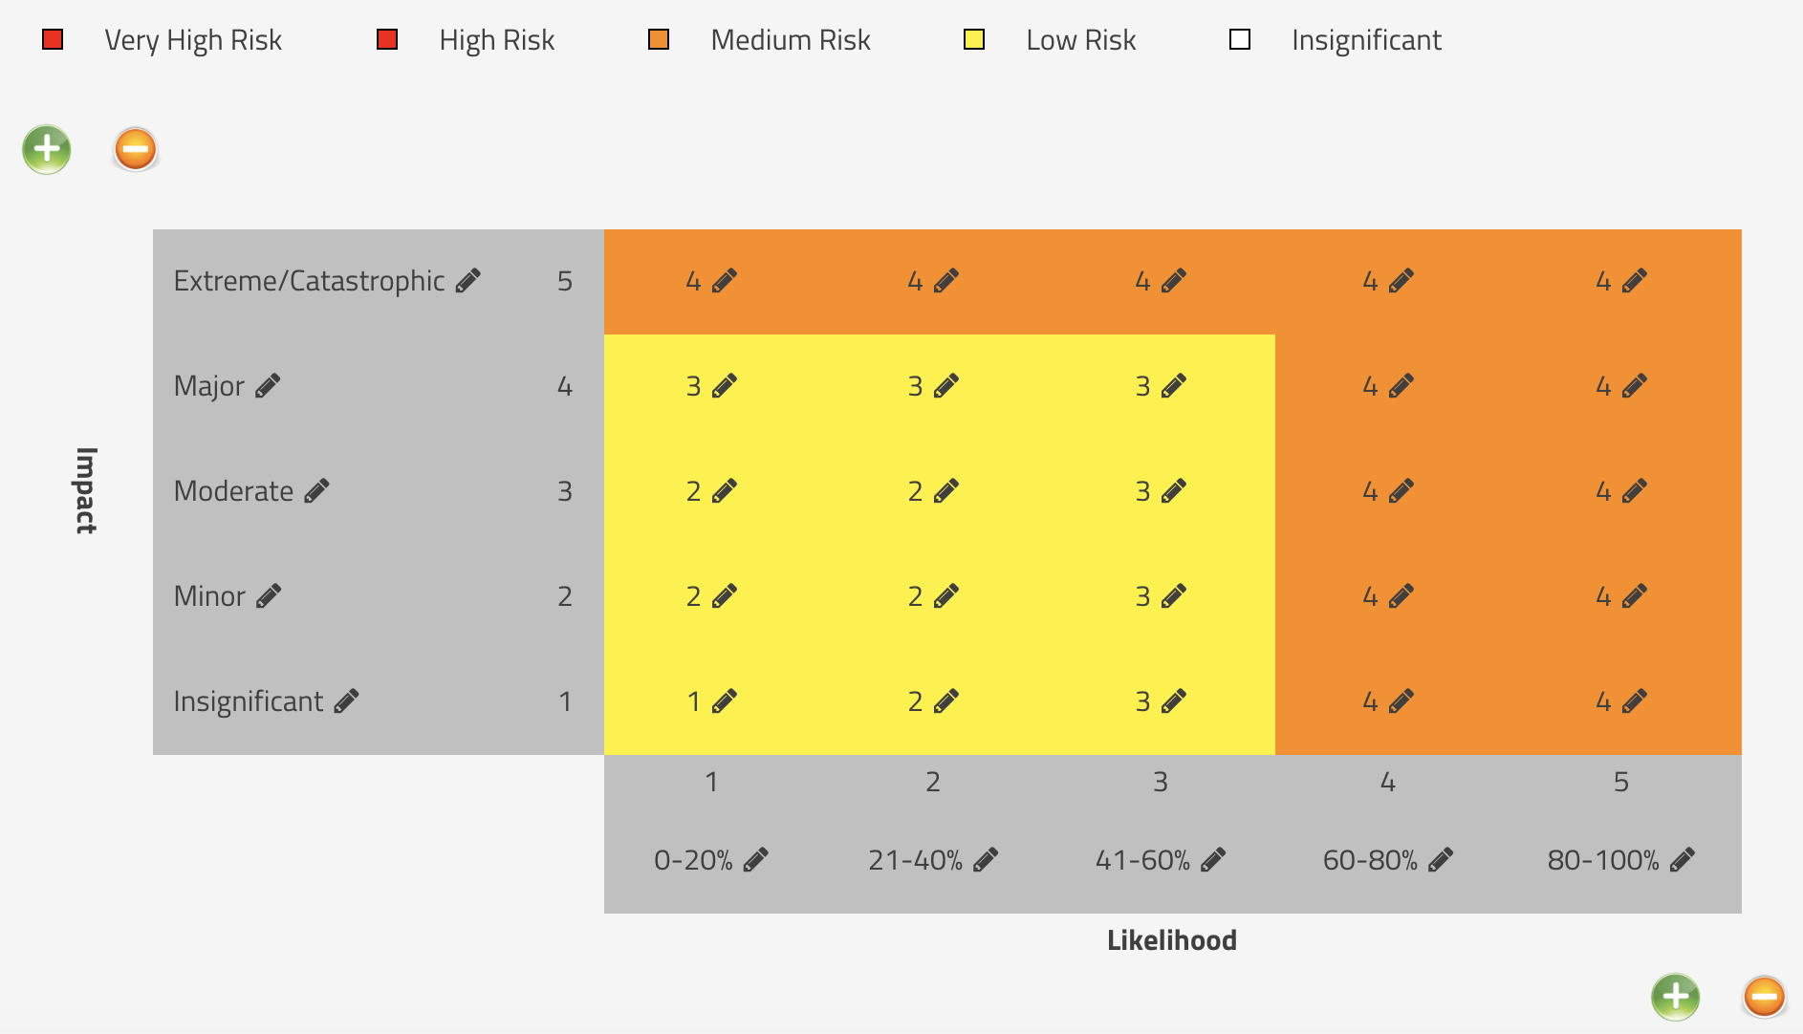Remove a likelihood column
This screenshot has width=1803, height=1034.
[x=1764, y=996]
